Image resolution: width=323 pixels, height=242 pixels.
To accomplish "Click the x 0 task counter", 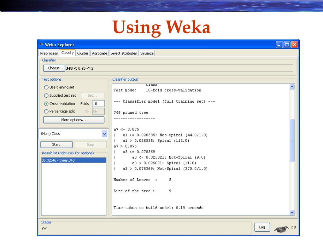I will click(x=293, y=227).
